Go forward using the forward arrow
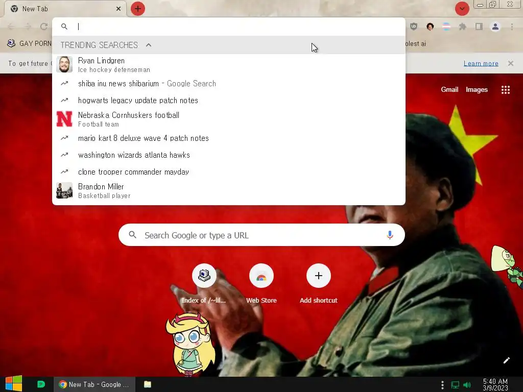The image size is (523, 392). click(x=28, y=27)
